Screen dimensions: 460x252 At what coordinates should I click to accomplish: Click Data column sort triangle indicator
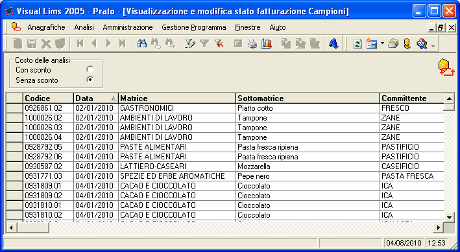pyautogui.click(x=114, y=98)
